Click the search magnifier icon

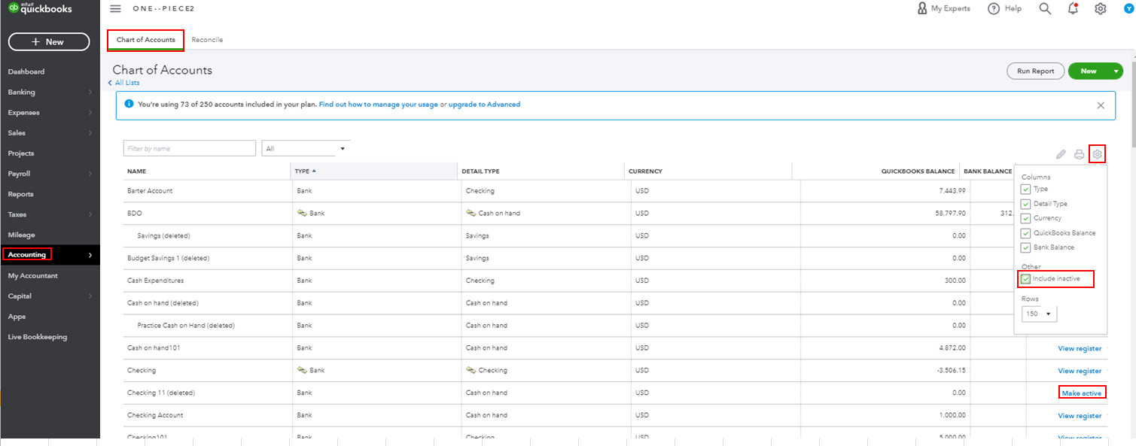[x=1045, y=8]
